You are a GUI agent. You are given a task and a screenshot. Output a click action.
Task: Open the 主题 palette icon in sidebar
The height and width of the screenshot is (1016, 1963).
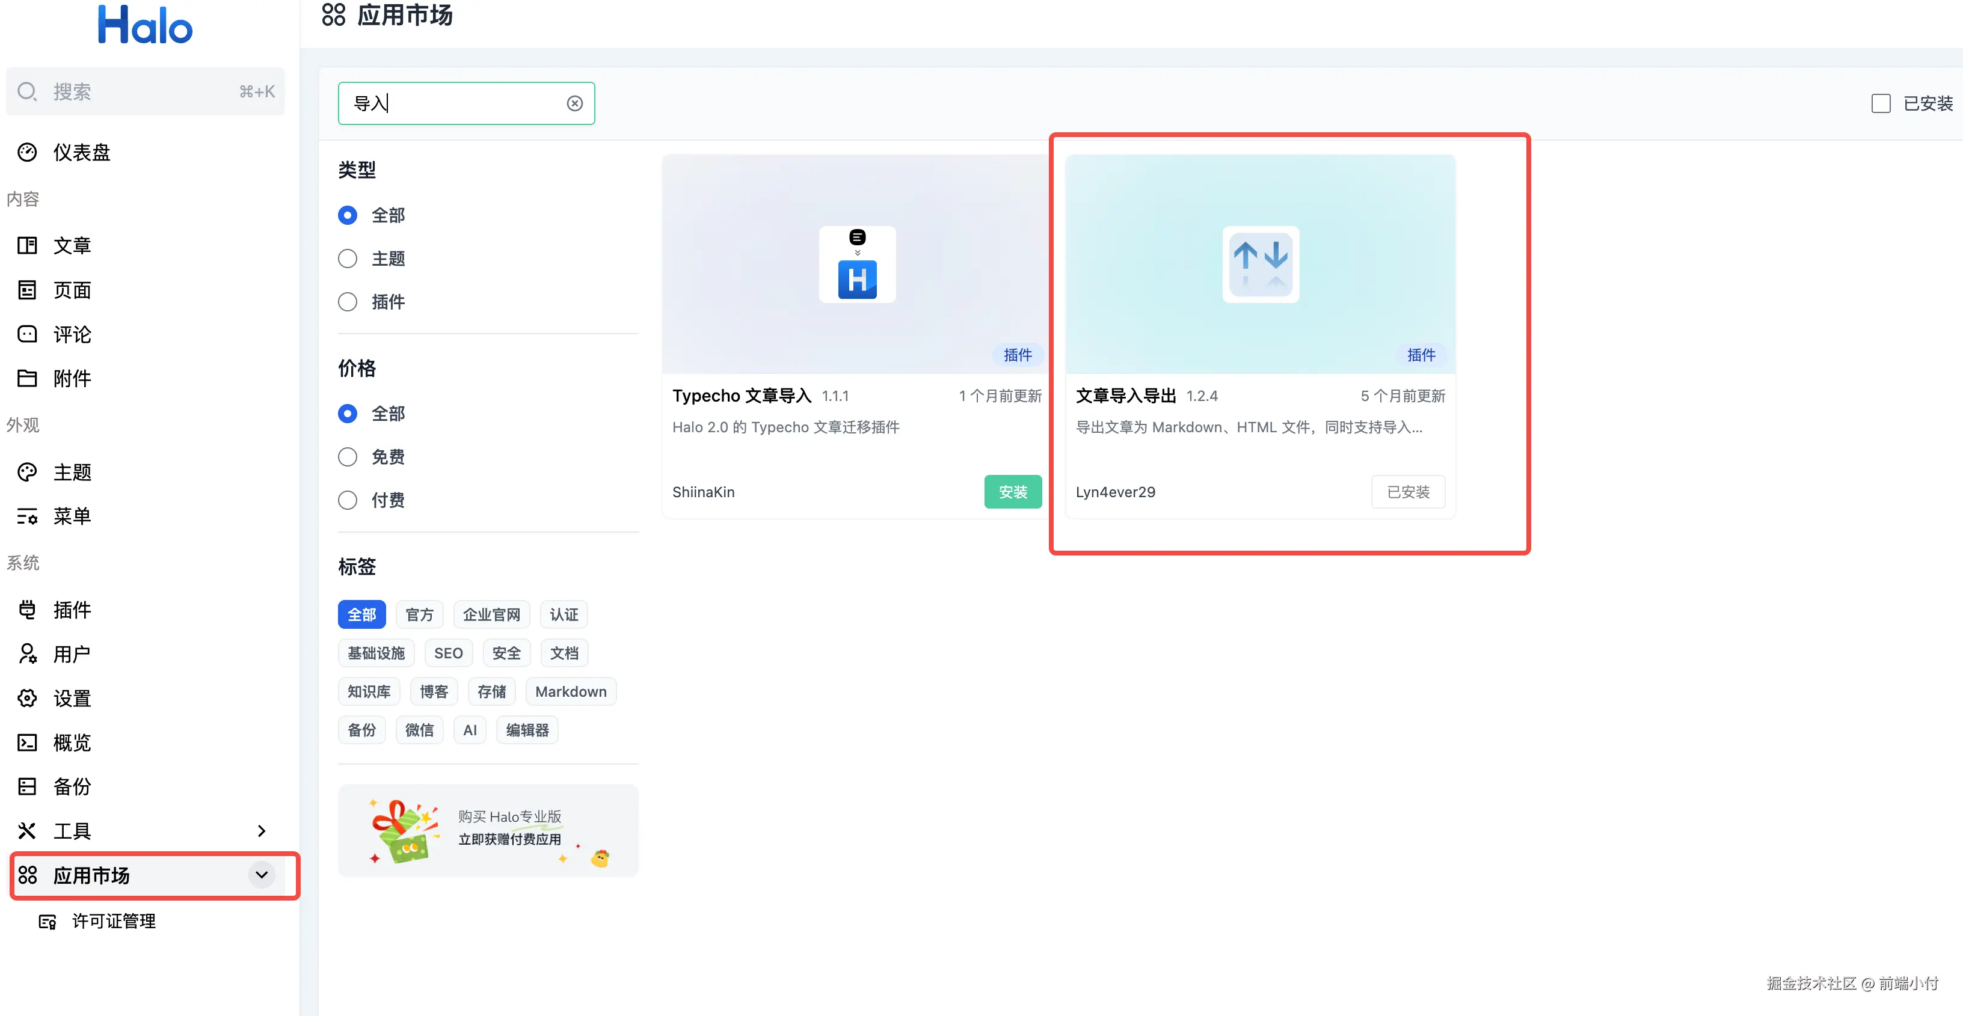tap(28, 472)
